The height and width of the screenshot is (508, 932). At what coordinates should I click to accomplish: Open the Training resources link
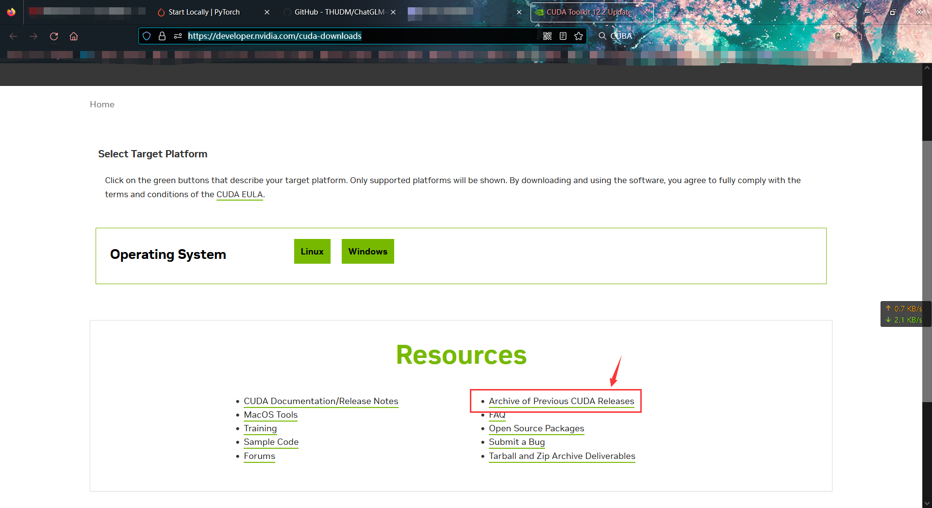[x=260, y=428]
